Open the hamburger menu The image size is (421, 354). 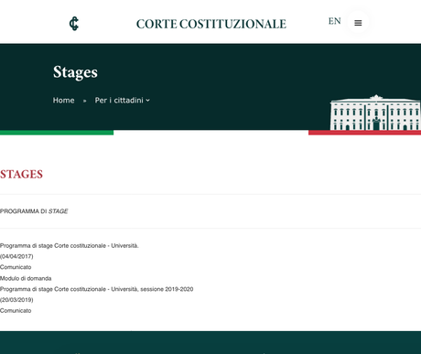(358, 23)
